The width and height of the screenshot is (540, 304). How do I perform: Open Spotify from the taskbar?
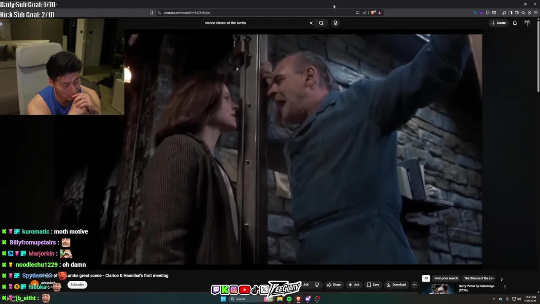click(x=289, y=299)
